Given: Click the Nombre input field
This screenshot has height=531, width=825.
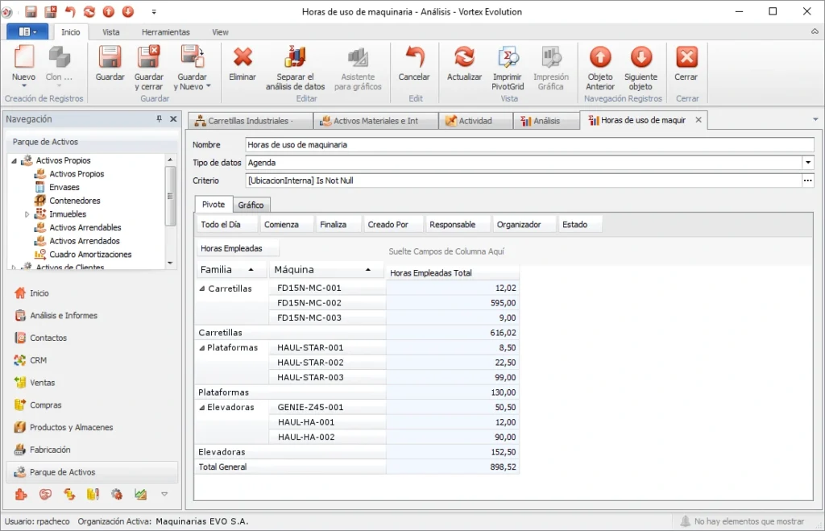Looking at the screenshot, I should point(529,145).
